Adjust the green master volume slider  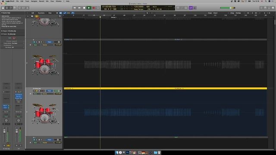coord(227,8)
